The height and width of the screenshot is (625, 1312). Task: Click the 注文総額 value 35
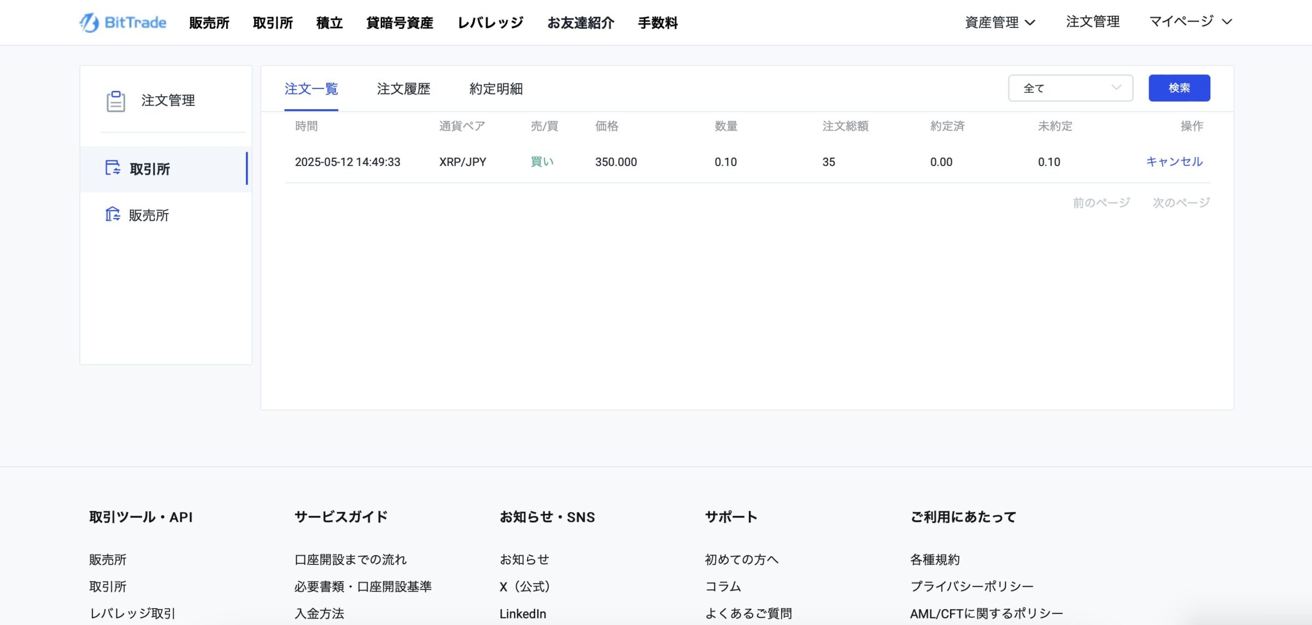click(x=829, y=162)
